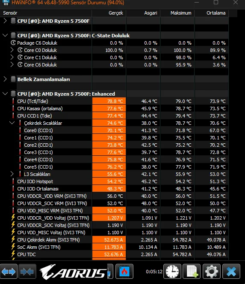Click clock icon of Package C6 Doluluk

[x=13, y=43]
